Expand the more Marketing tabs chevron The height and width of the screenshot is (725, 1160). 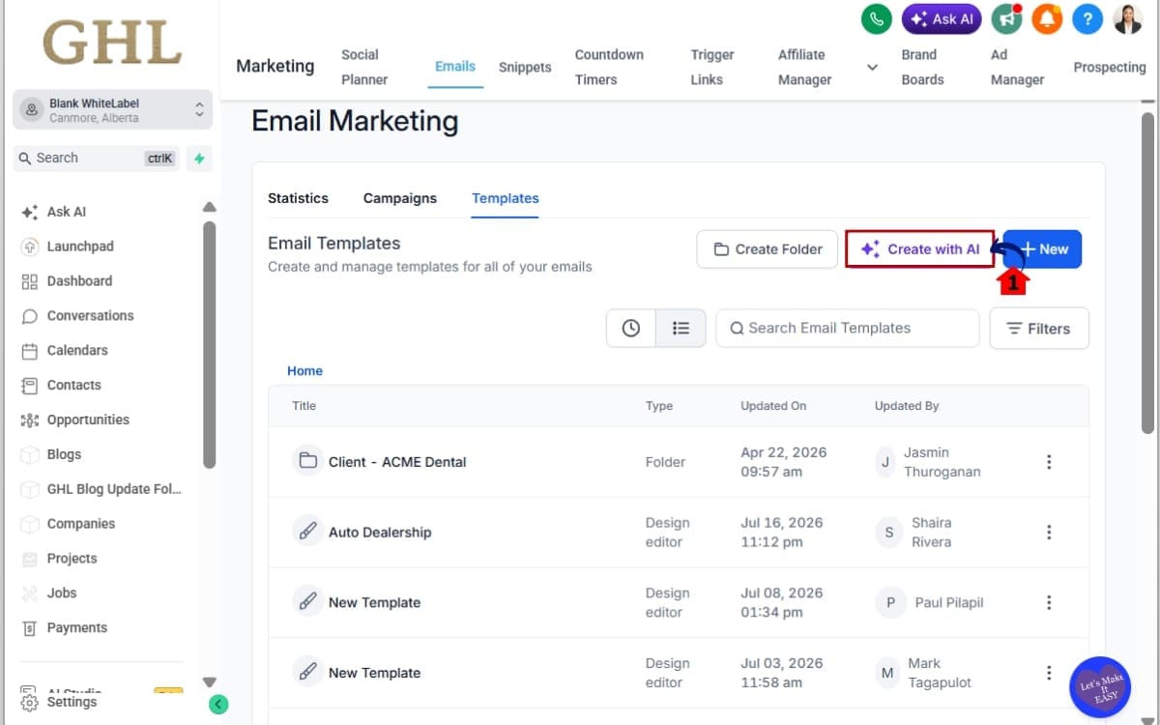tap(872, 68)
